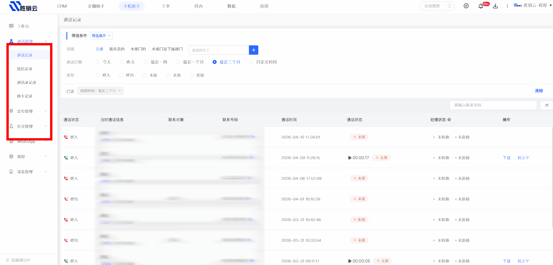Click the hexagon settings icon in header
This screenshot has height=265, width=553.
pos(466,6)
